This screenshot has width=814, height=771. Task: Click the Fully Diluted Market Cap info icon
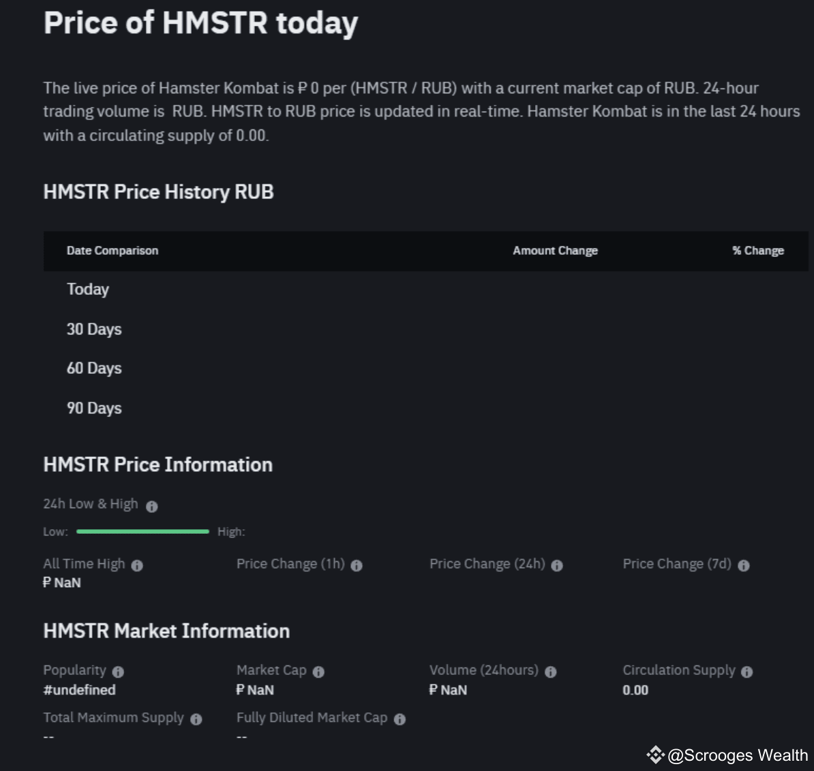[400, 719]
